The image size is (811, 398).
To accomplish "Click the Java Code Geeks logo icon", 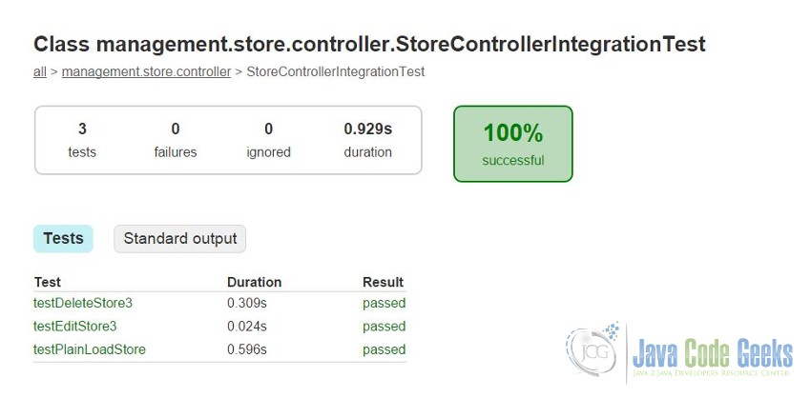I will pos(593,351).
